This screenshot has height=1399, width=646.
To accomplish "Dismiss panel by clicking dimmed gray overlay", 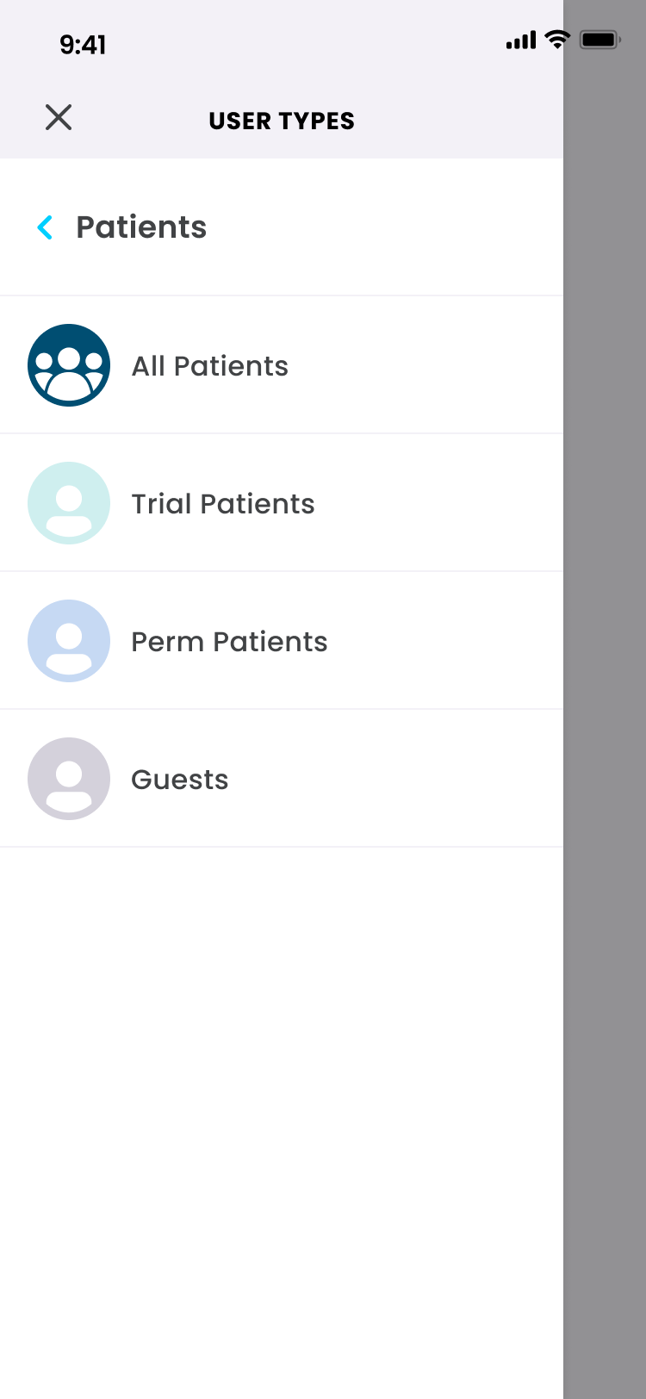I will 605,699.
